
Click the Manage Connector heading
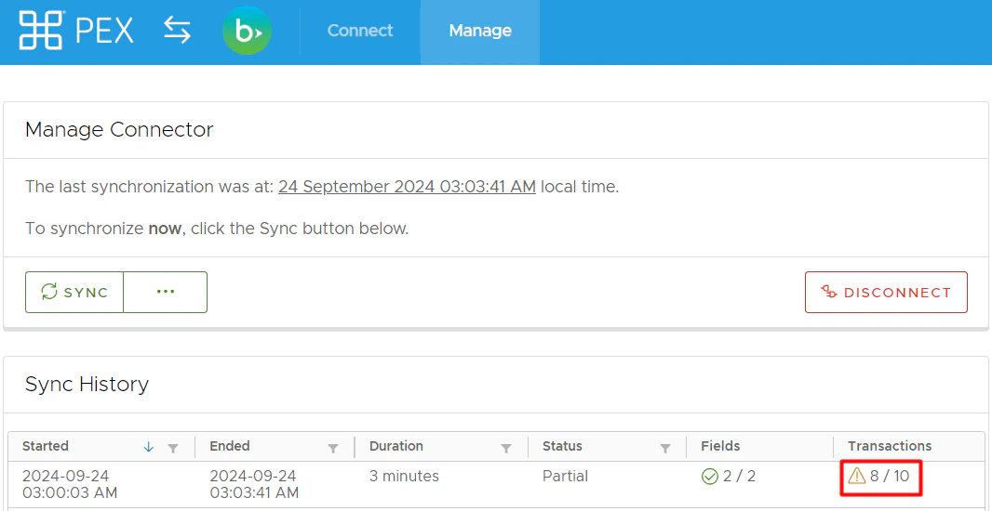pyautogui.click(x=119, y=129)
